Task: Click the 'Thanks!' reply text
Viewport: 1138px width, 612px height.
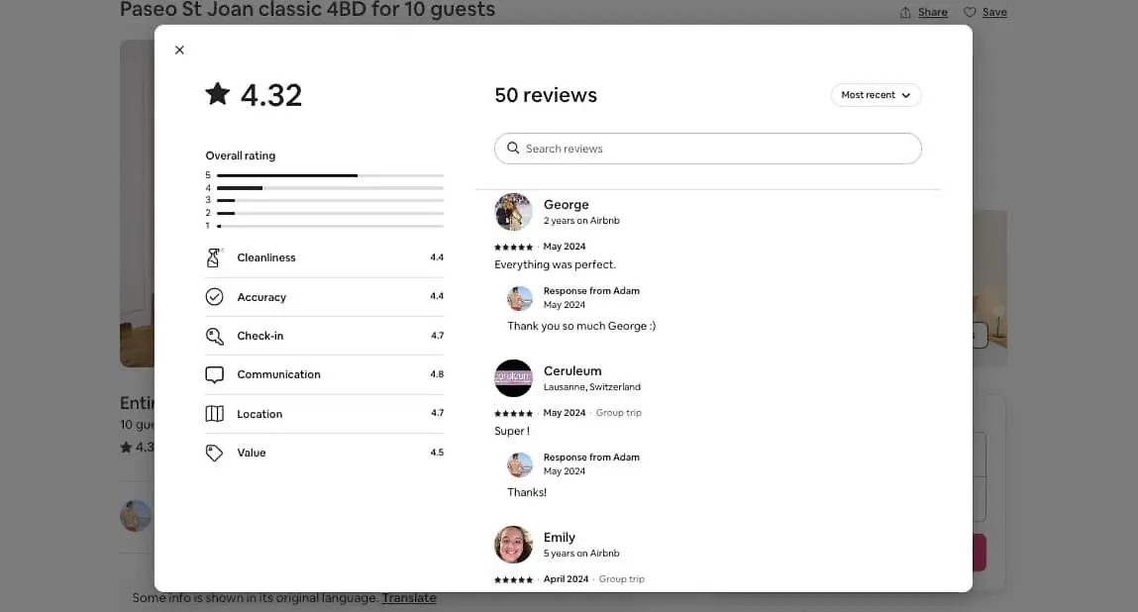Action: tap(527, 492)
